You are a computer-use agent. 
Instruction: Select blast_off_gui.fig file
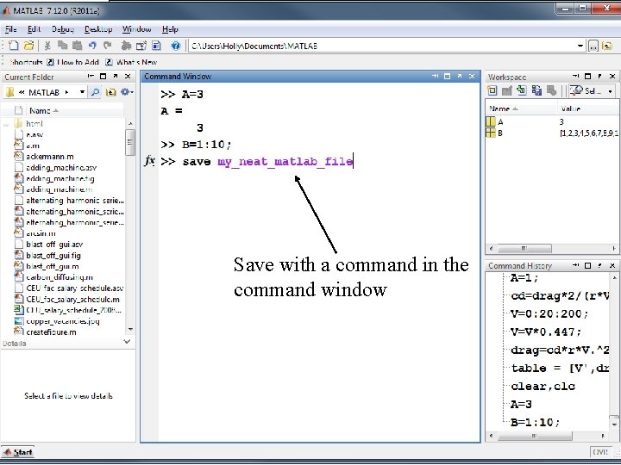(x=53, y=256)
